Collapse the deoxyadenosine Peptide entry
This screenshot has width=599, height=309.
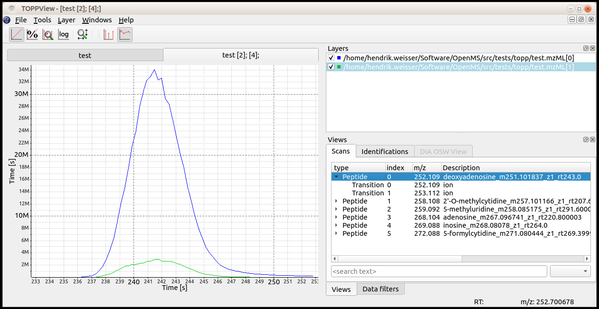337,176
